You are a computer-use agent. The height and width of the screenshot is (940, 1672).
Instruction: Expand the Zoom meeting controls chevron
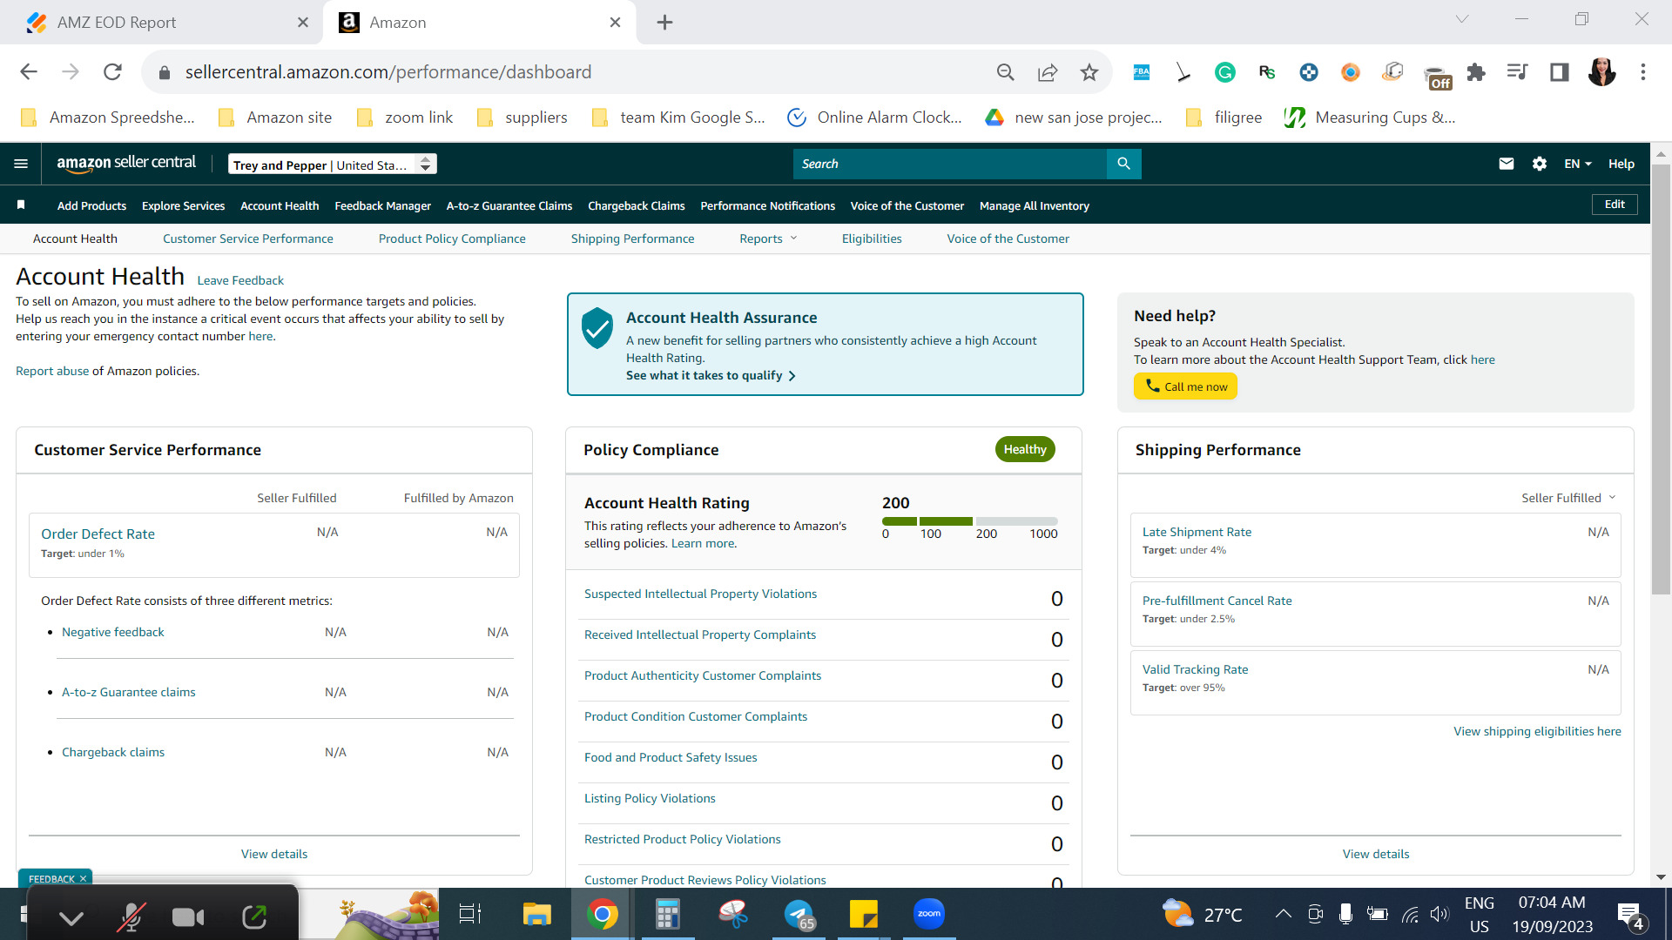click(71, 917)
